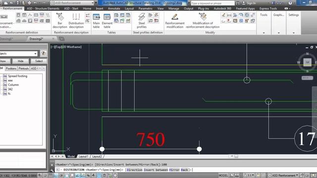Open the Distribution description tool
317x178 pixels.
coord(76,20)
